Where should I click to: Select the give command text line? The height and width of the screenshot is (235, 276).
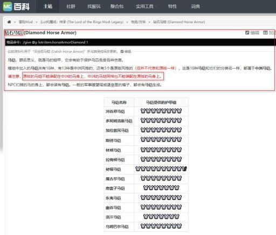[47, 42]
